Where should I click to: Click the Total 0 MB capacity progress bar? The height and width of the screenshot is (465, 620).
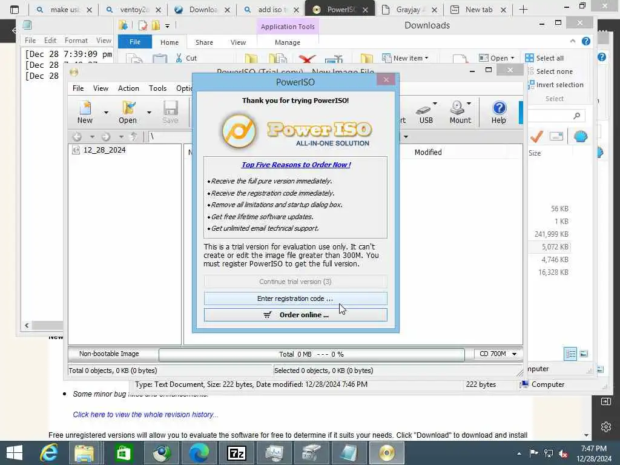point(312,354)
